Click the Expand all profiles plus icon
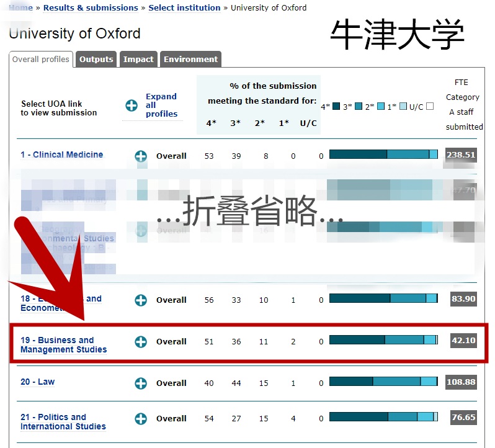Image resolution: width=495 pixels, height=448 pixels. (132, 105)
